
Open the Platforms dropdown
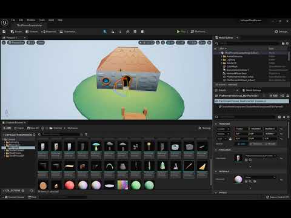tap(198, 31)
